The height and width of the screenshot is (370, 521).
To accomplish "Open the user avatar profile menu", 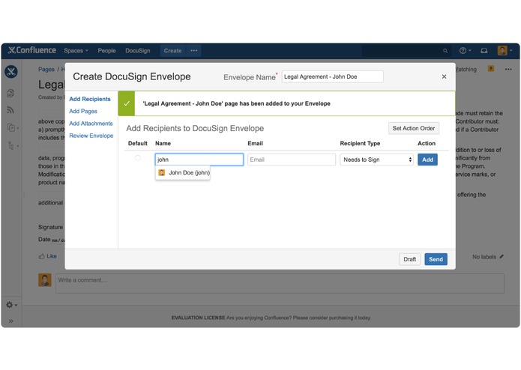I will [505, 51].
